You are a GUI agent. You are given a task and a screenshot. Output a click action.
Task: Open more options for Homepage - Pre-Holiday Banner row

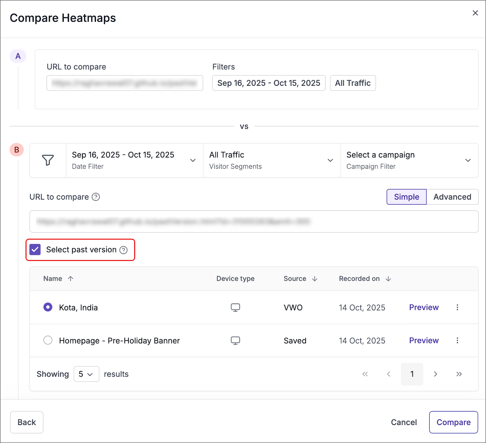point(457,340)
